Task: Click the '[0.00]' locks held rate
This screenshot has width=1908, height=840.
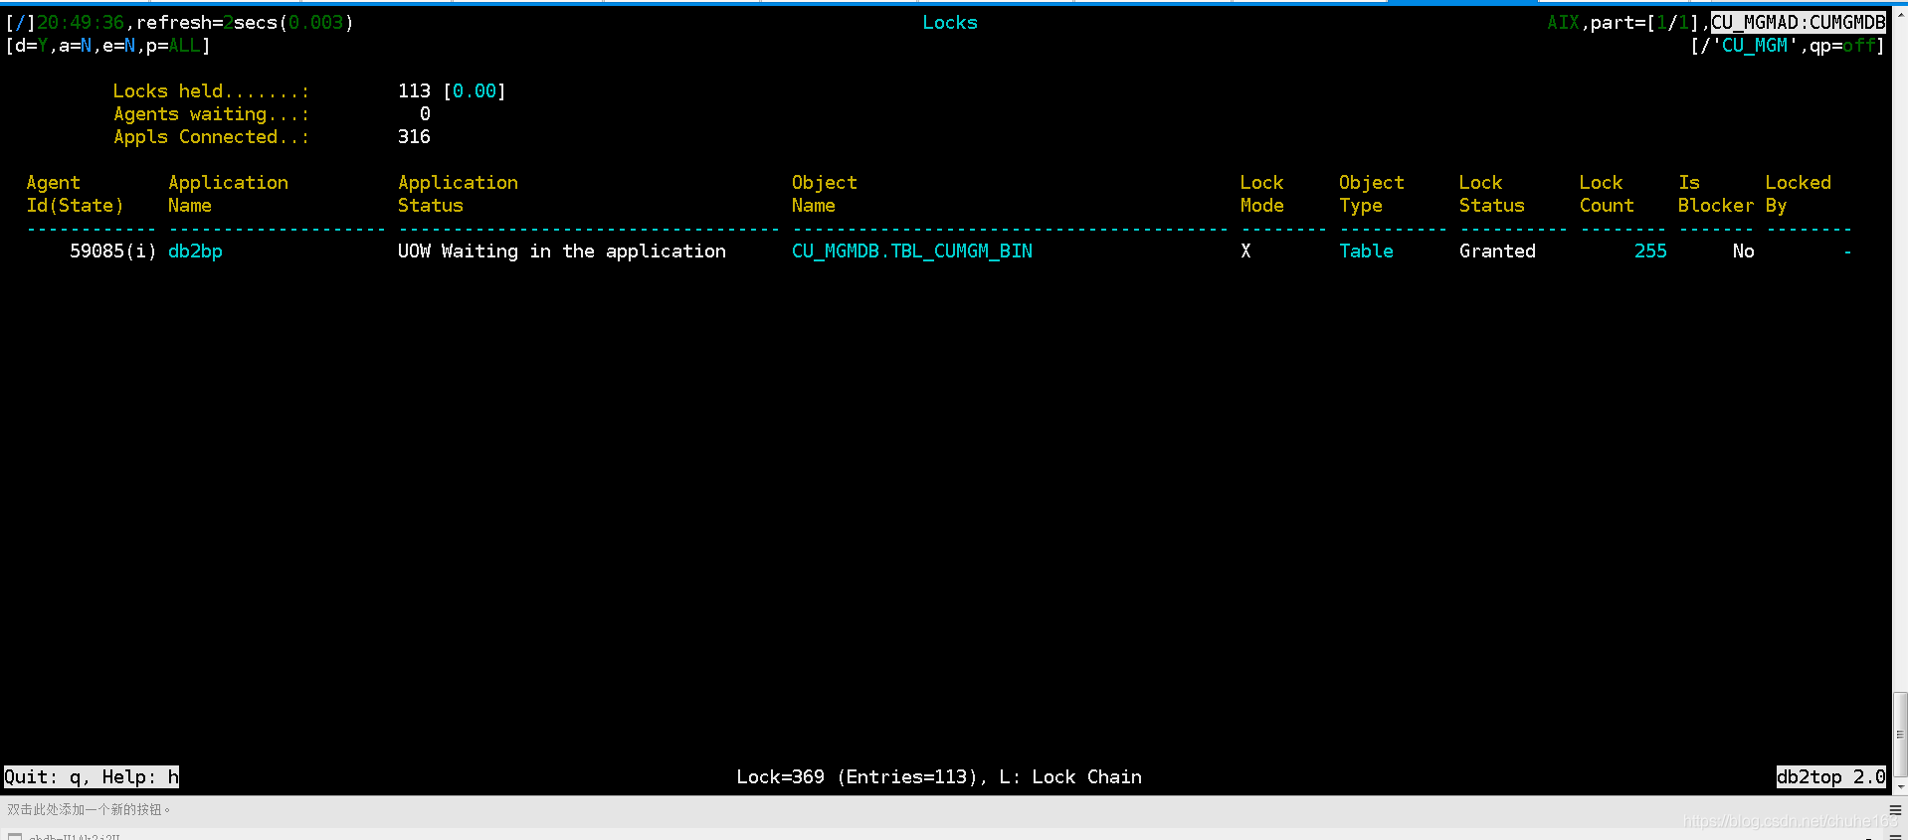Action: [474, 91]
